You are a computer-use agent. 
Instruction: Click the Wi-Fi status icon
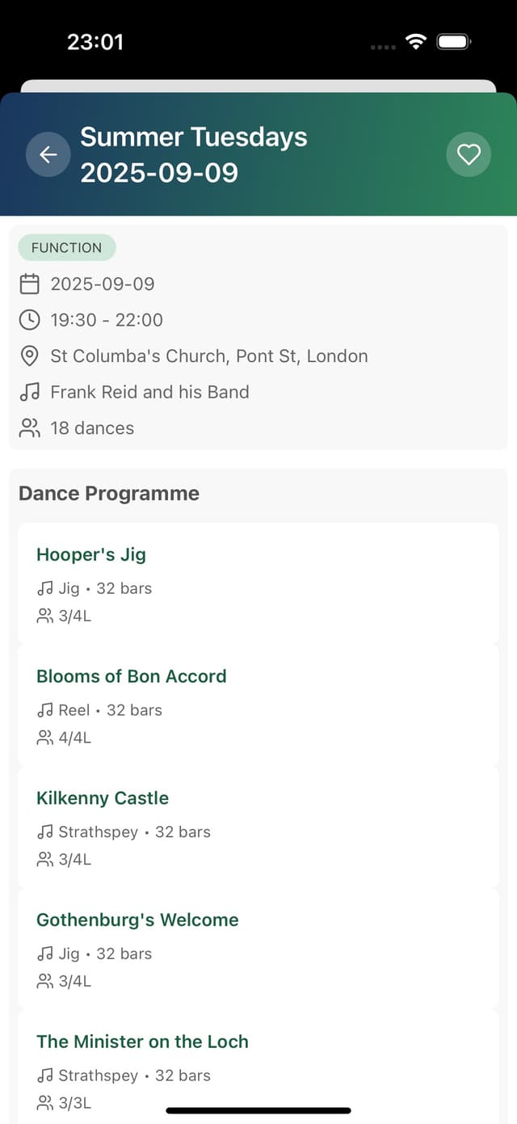[x=416, y=42]
